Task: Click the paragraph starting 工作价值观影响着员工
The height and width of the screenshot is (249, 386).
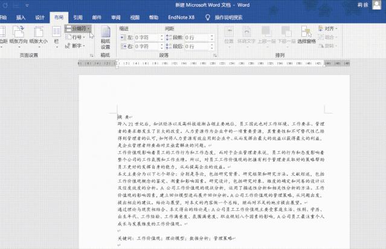Action: 221,160
